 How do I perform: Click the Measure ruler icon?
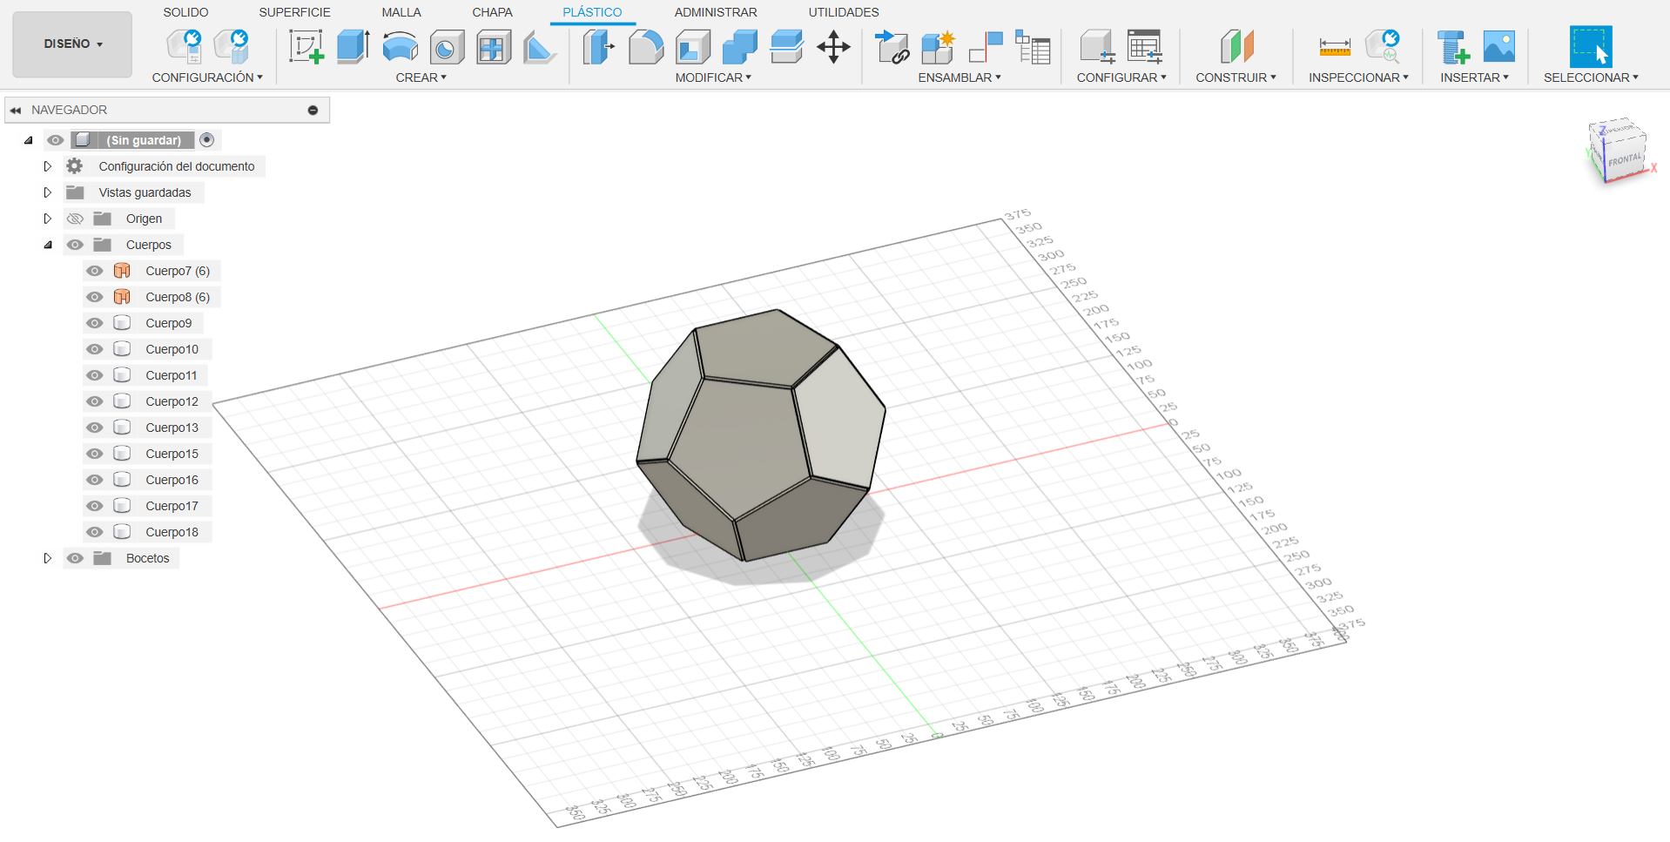[1334, 47]
